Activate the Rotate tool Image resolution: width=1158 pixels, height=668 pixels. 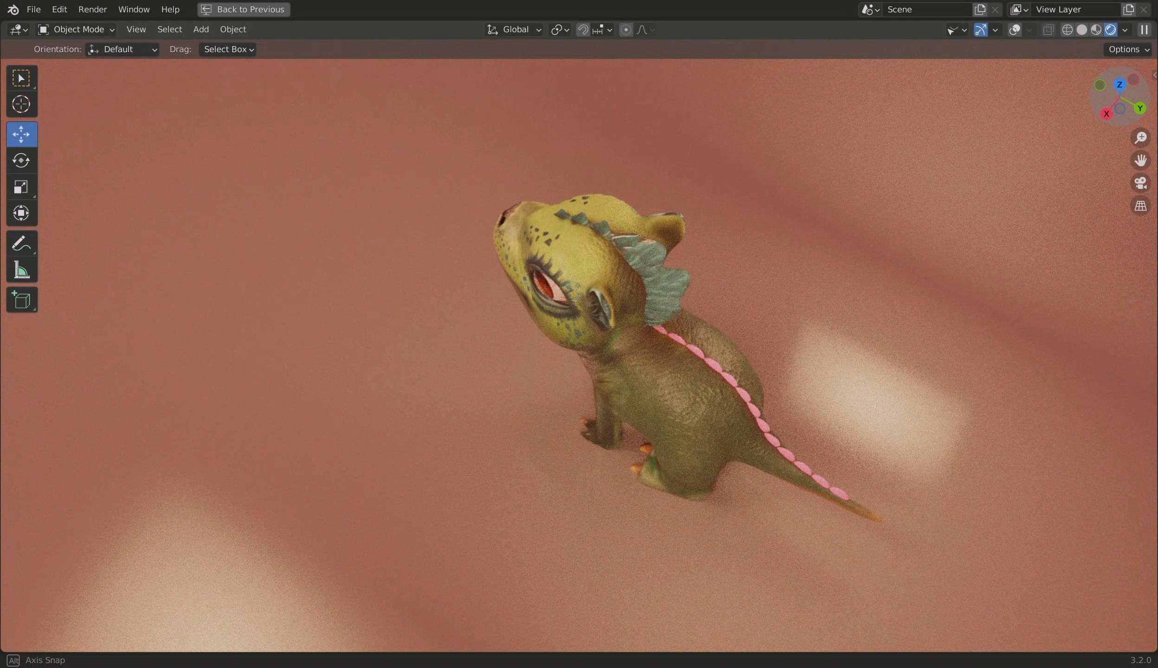21,161
